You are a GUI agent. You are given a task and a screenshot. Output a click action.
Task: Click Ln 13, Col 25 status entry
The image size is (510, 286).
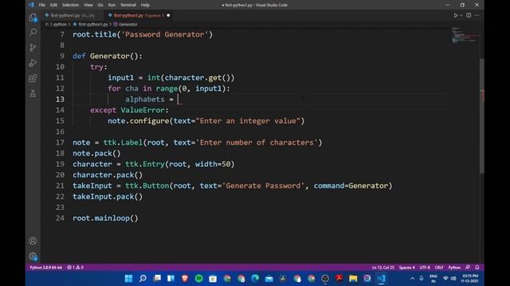382,268
